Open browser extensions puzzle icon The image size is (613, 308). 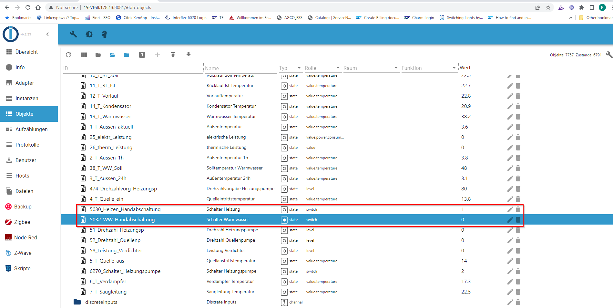[582, 7]
